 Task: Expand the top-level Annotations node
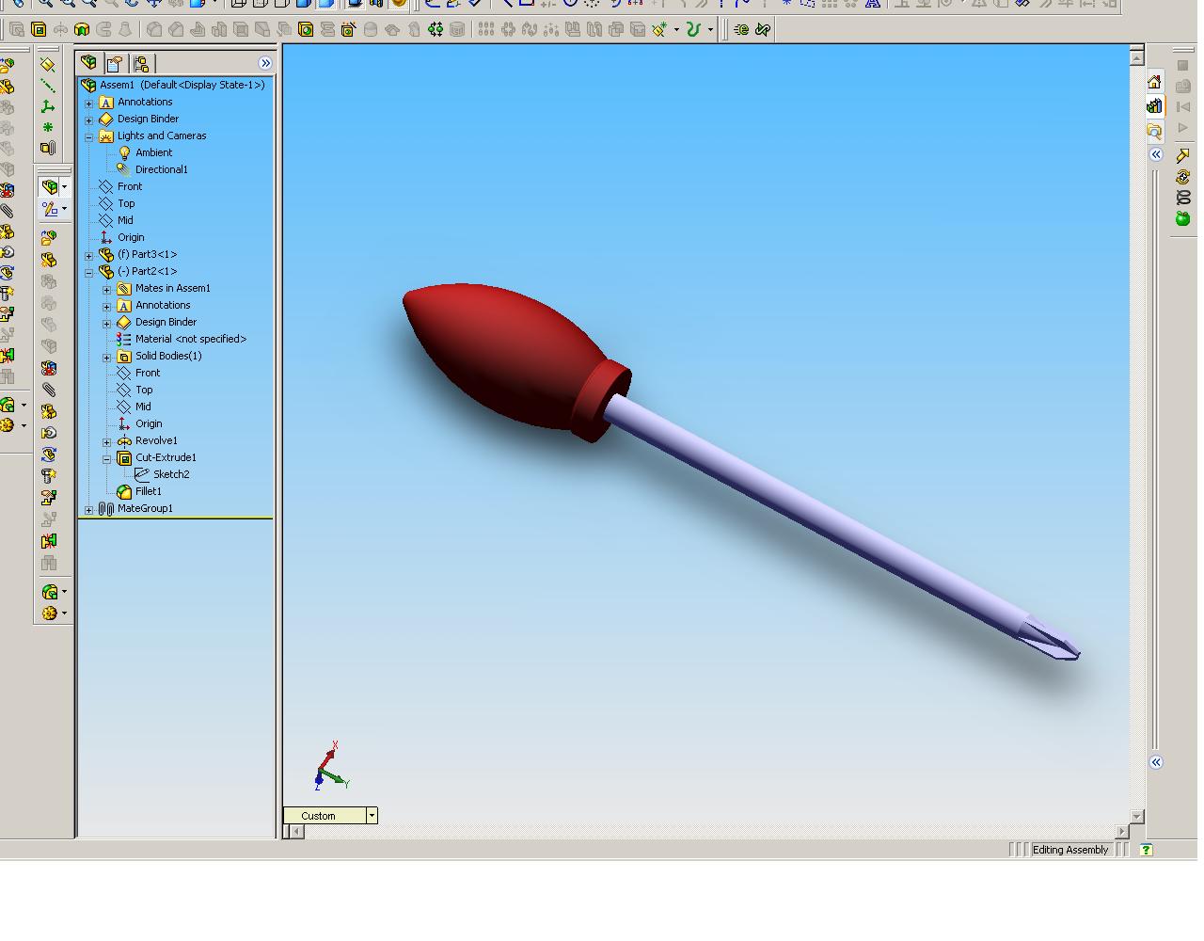coord(89,103)
